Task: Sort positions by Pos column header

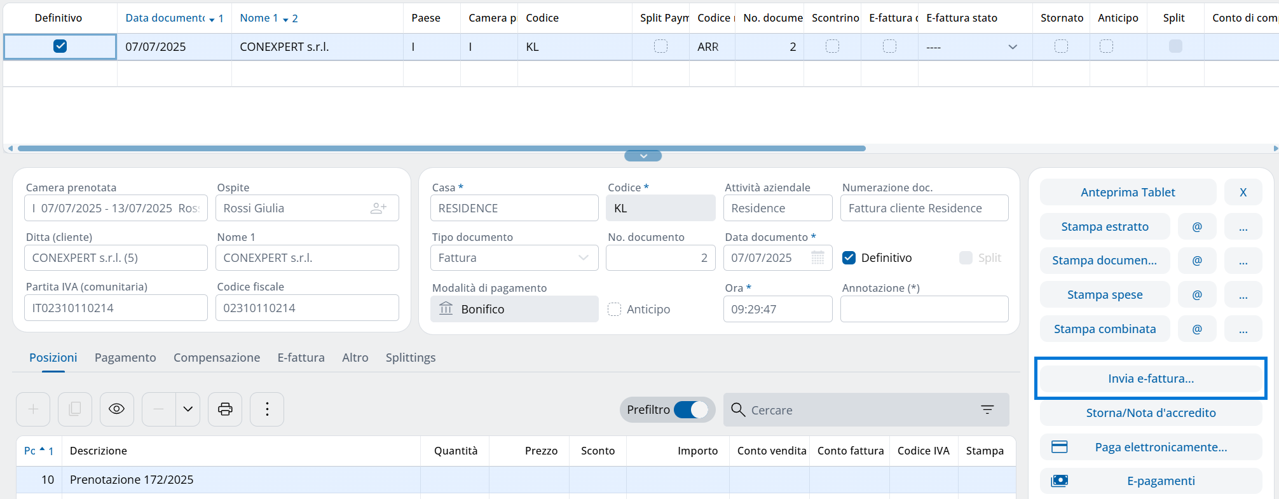Action: [x=39, y=451]
